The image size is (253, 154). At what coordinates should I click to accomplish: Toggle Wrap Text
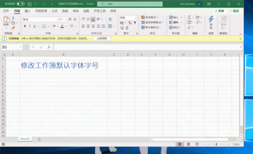click(x=110, y=19)
